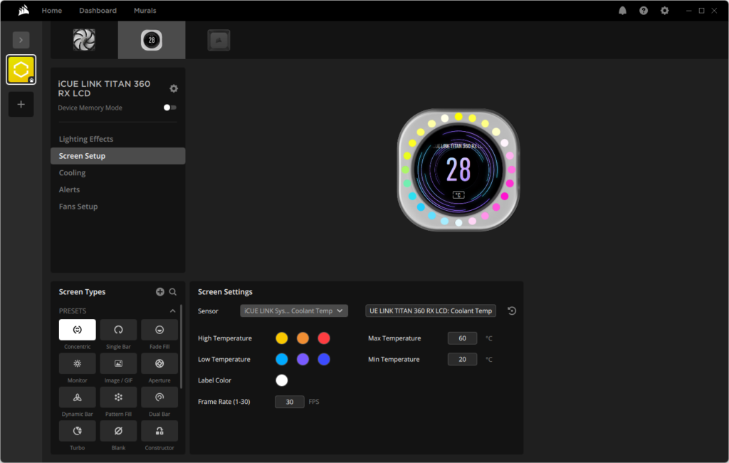
Task: Go to the Cooling section
Action: [x=72, y=172]
